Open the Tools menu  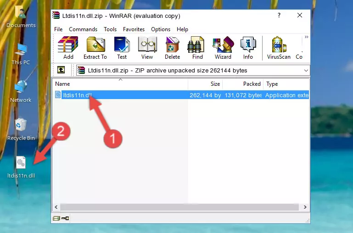pyautogui.click(x=110, y=29)
